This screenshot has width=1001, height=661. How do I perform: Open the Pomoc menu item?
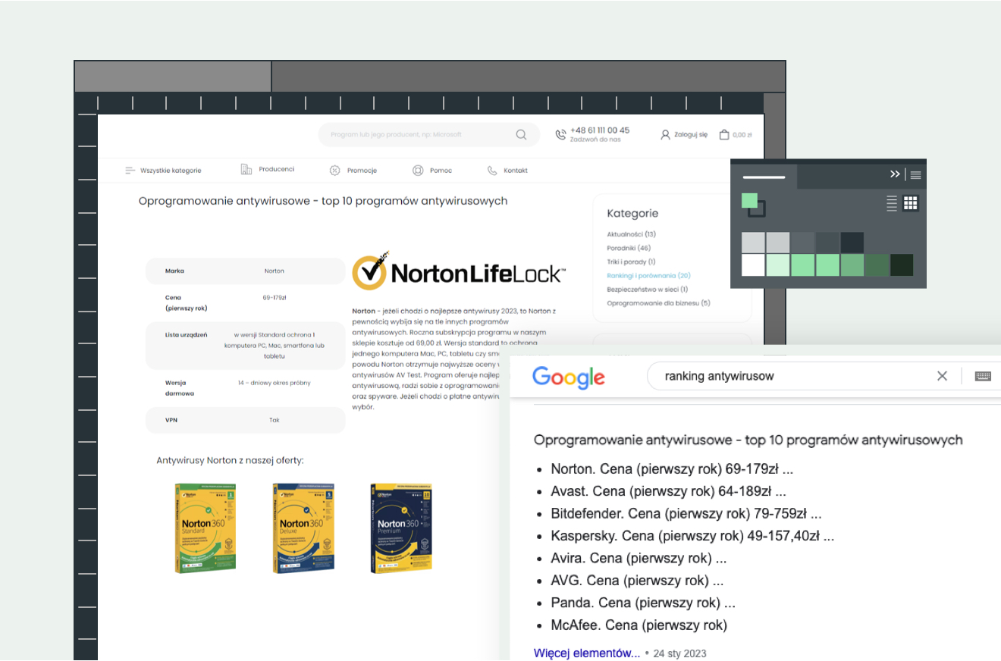point(432,171)
